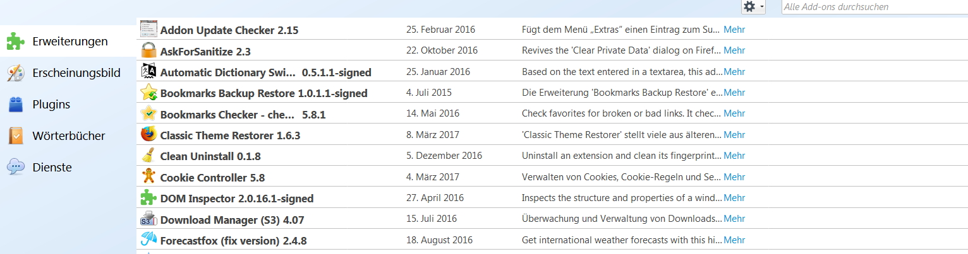Click the Classic Theme Restorer Firefox icon

(x=148, y=134)
